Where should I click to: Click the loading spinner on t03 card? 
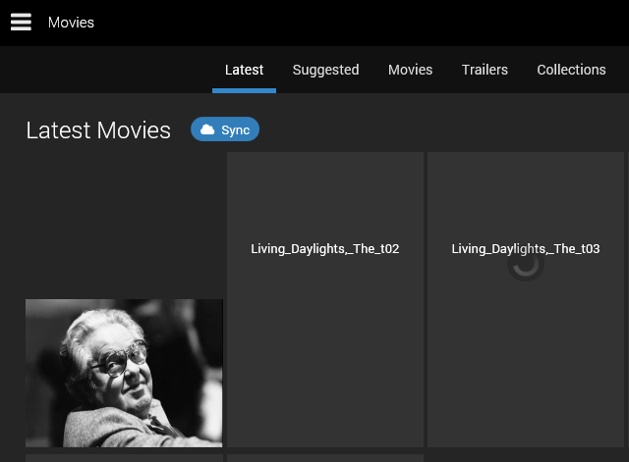(525, 264)
